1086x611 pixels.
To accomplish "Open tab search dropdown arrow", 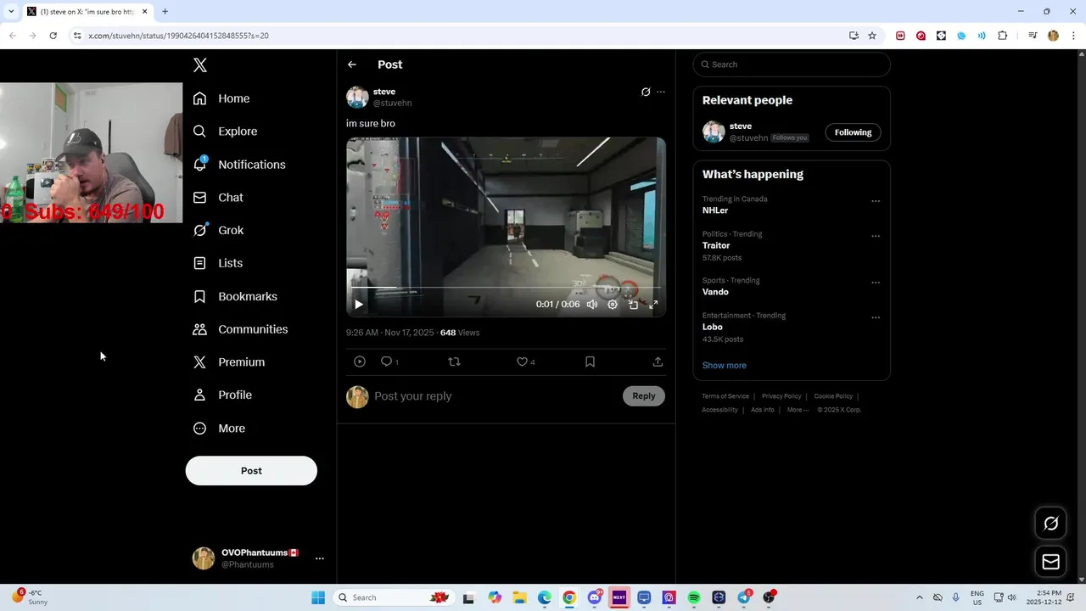I will [x=11, y=12].
